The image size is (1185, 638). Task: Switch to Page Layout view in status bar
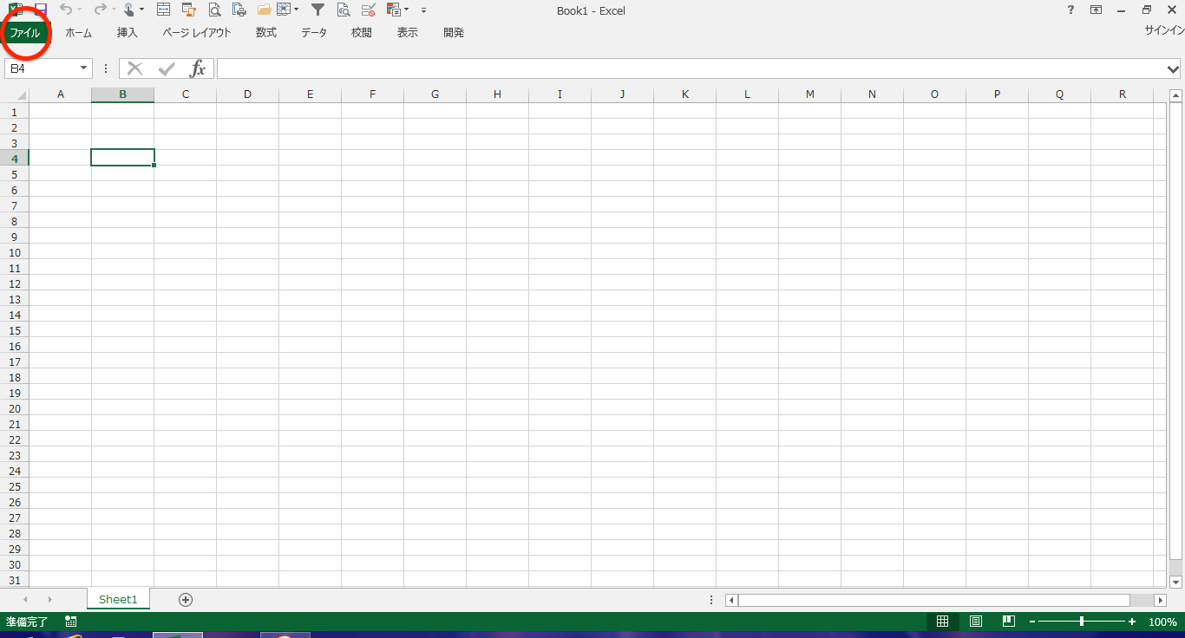(976, 622)
